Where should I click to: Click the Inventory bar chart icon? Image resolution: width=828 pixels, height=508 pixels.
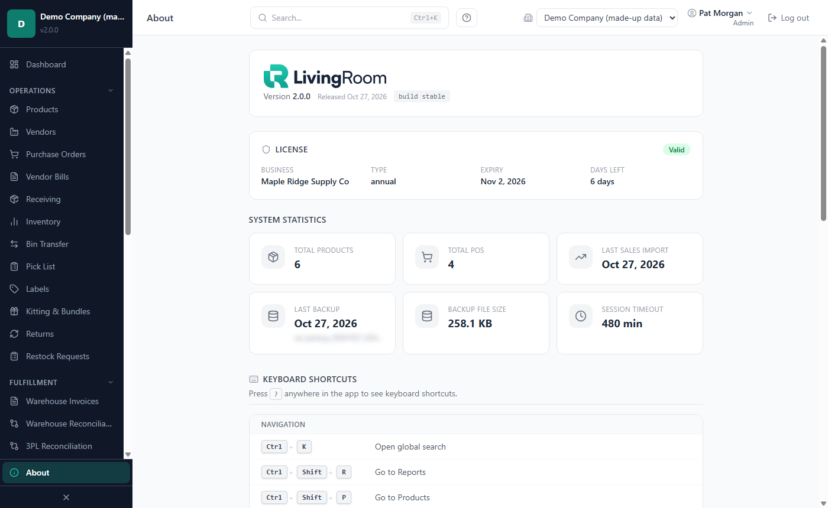(14, 222)
